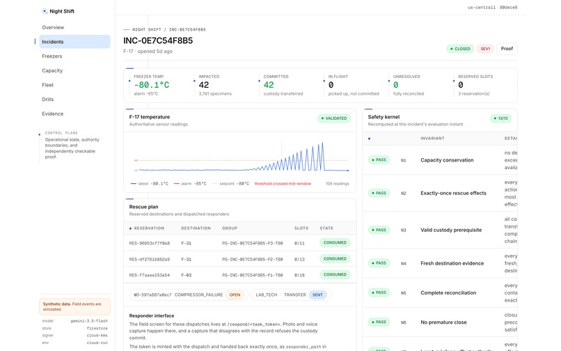The height and width of the screenshot is (351, 561).
Task: Open the Drills page
Action: (47, 99)
